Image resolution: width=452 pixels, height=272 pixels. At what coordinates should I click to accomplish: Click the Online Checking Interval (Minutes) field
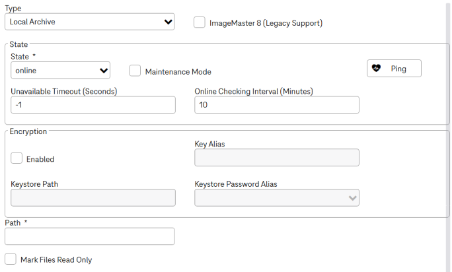click(x=277, y=105)
